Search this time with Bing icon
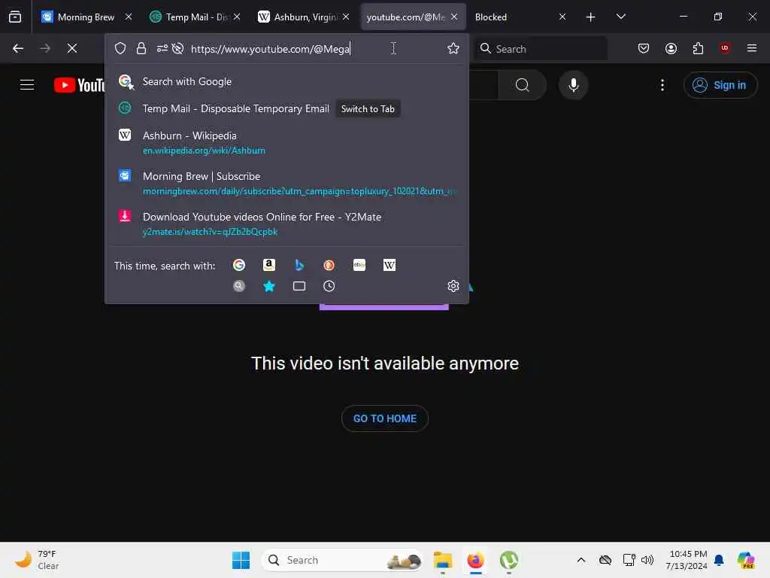Screen dimensions: 770x578 coord(299,266)
